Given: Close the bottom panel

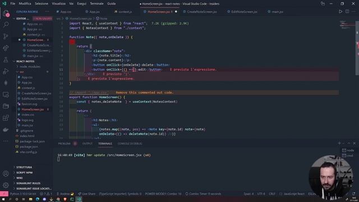Looking at the screenshot, I should [354, 143].
